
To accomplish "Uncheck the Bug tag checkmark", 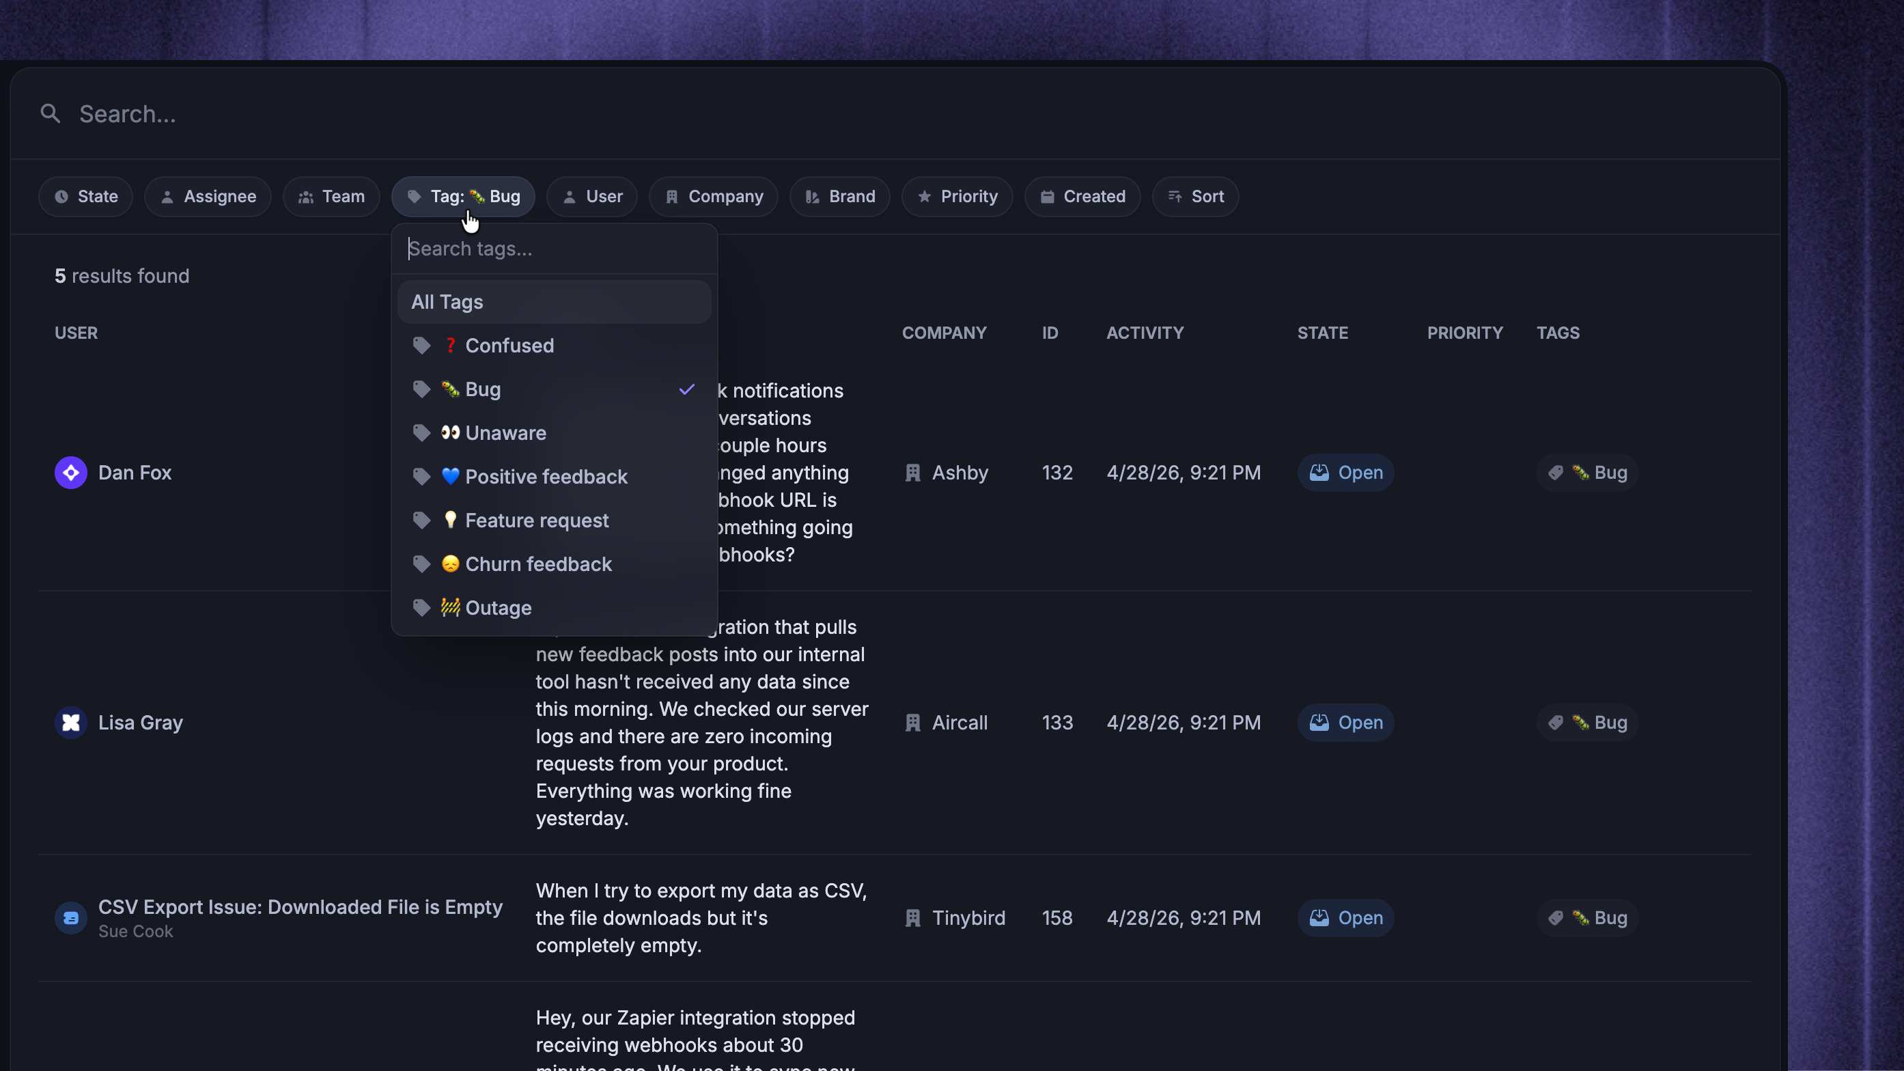I will pos(686,389).
